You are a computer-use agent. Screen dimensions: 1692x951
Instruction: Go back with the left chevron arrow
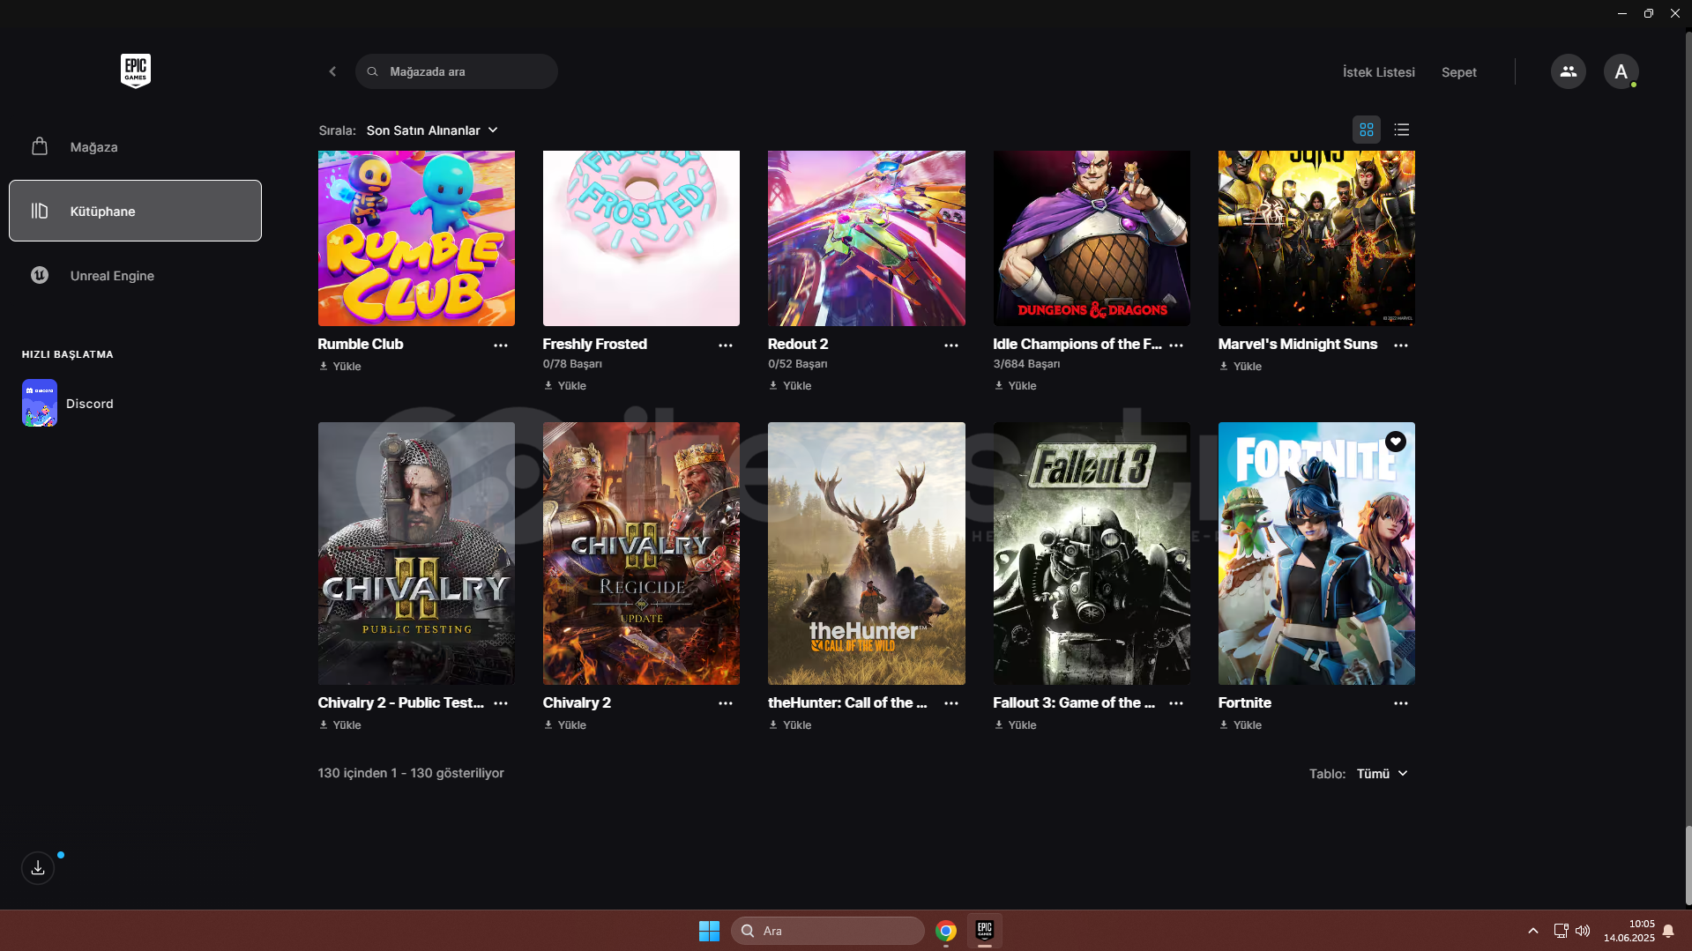(332, 71)
